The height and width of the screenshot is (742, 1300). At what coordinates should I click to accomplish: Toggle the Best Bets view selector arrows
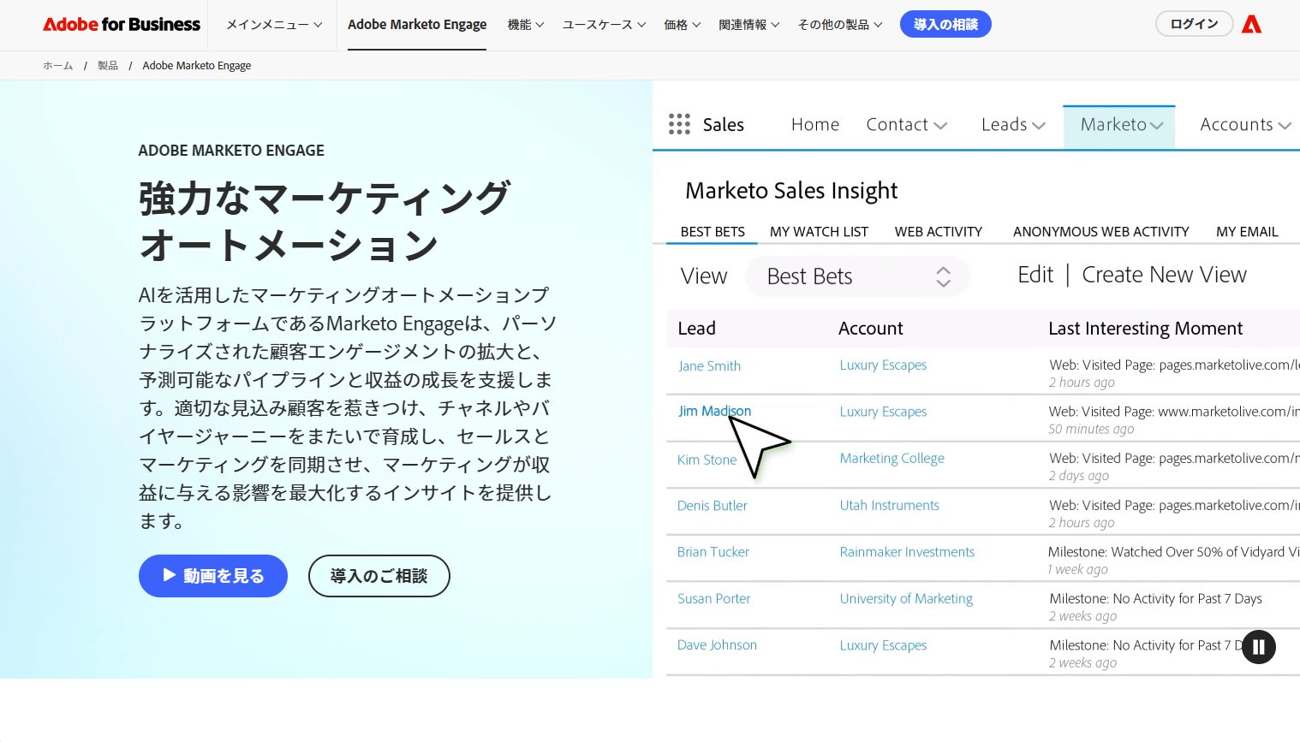point(943,276)
